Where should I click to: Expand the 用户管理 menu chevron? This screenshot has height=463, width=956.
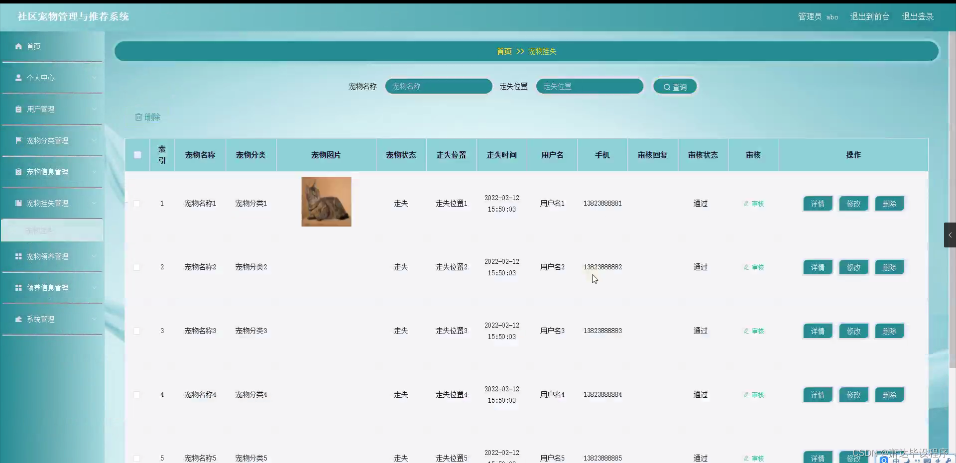pyautogui.click(x=94, y=109)
